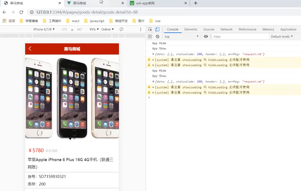Click the browser forward arrow
This screenshot has height=191, width=301.
[x=13, y=12]
